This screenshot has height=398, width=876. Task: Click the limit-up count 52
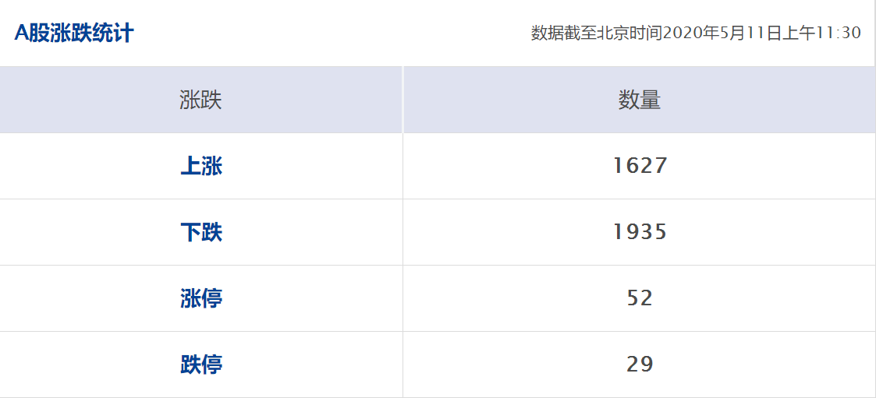[x=640, y=298]
